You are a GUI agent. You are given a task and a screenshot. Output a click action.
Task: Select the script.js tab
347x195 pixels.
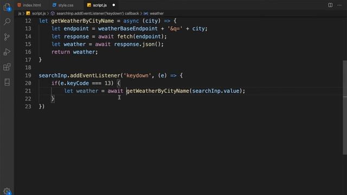pyautogui.click(x=97, y=5)
